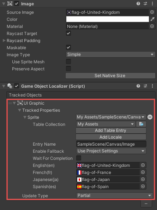Pick color with the eyedropper tool
157x210 pixels.
pos(152,19)
